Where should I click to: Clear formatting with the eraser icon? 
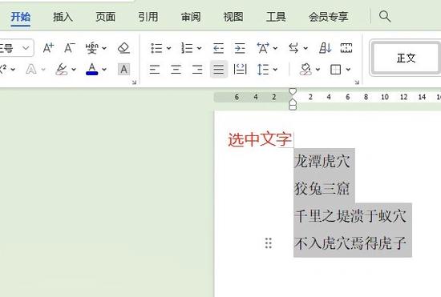123,48
